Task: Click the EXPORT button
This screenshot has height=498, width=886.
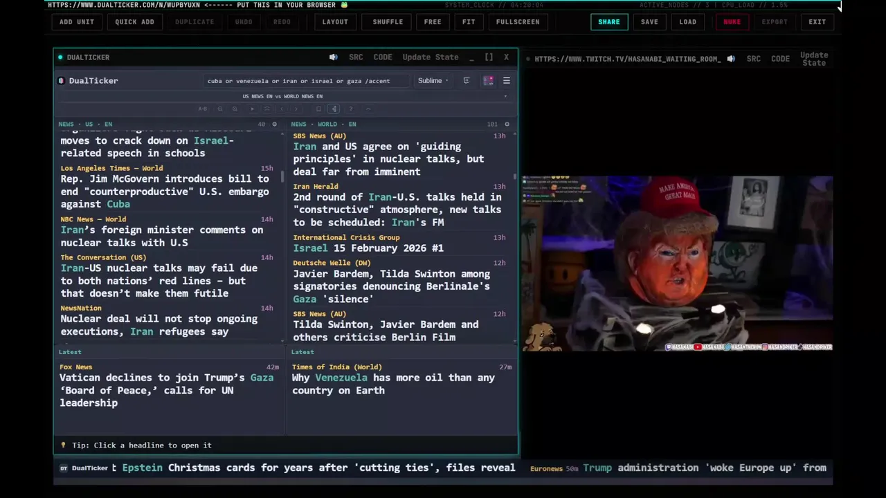Action: click(x=775, y=21)
